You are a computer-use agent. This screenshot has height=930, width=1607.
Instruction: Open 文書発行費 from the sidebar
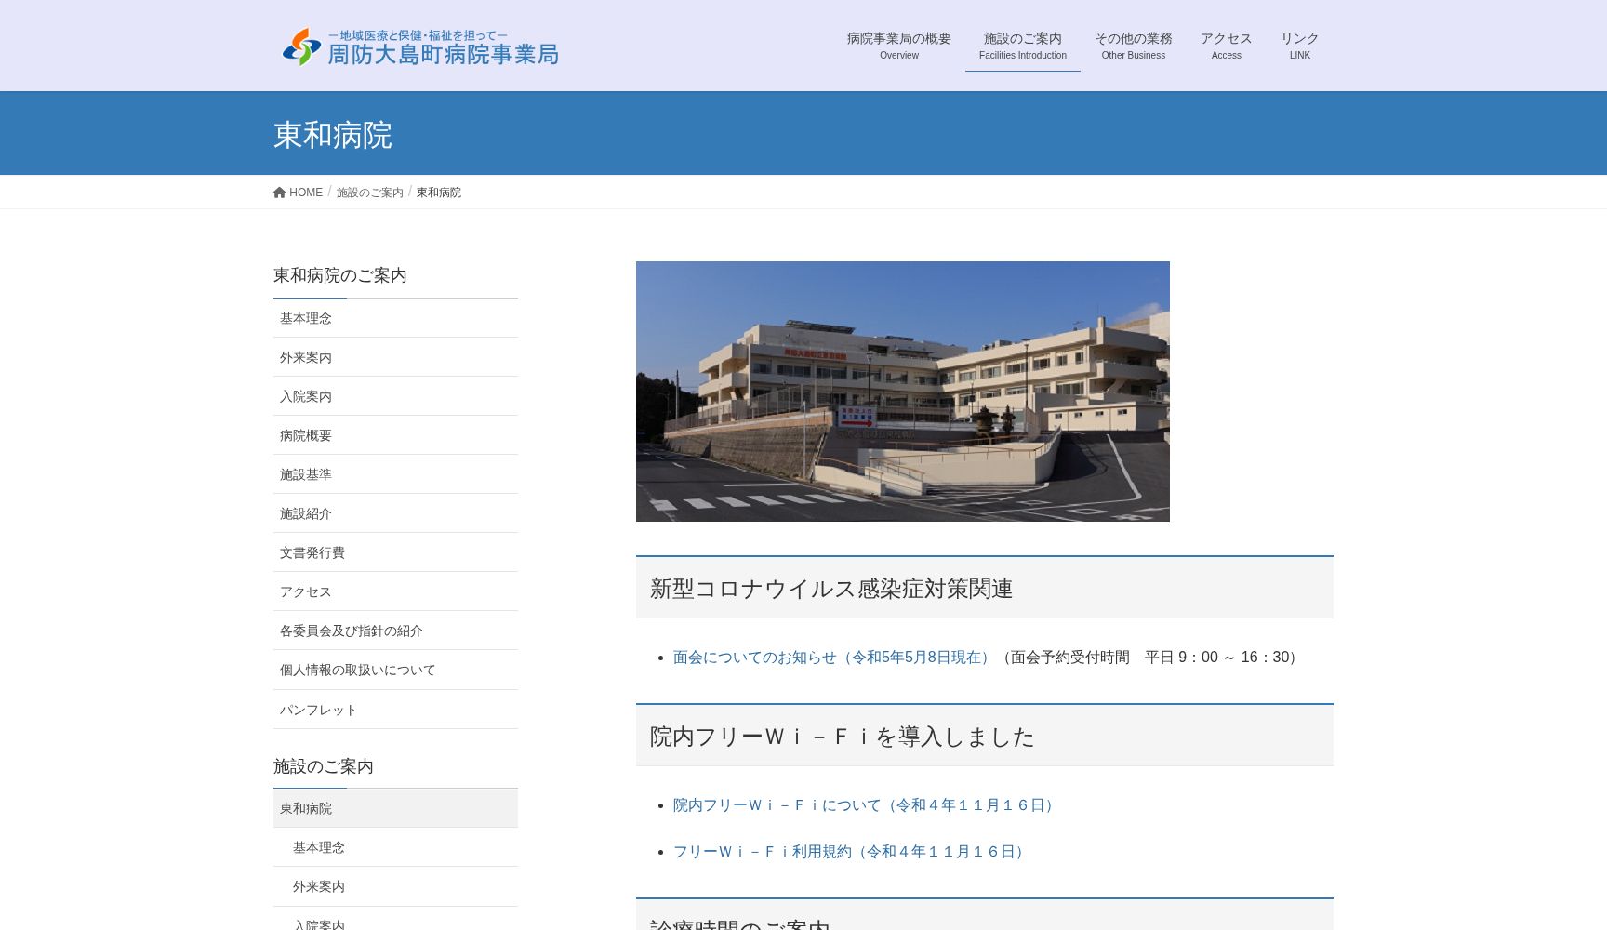(x=312, y=552)
